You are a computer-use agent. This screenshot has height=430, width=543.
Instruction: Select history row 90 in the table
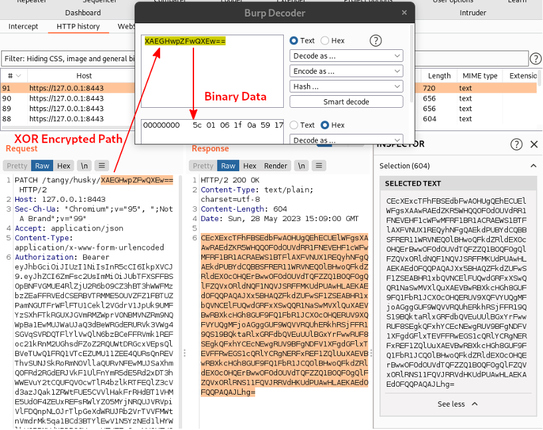66,99
